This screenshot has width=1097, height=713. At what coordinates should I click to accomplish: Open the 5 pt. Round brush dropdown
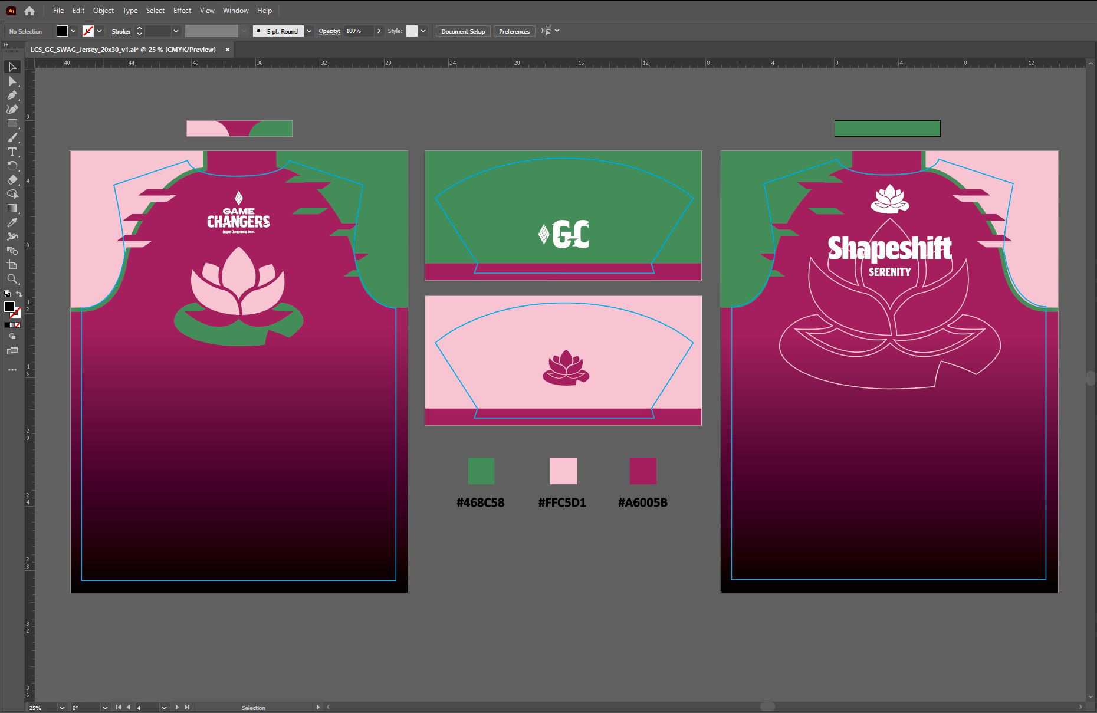pyautogui.click(x=309, y=31)
